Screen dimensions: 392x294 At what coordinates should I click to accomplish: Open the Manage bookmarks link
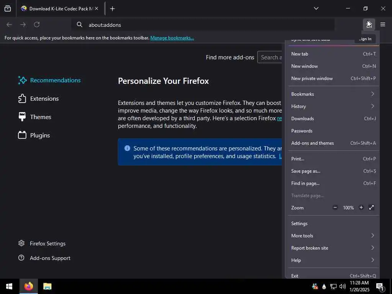[172, 38]
